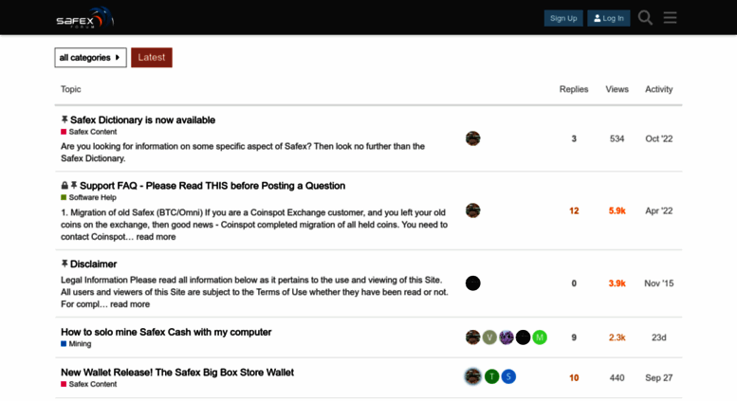This screenshot has width=737, height=401.
Task: Open Support FAQ Please Read THIS topic
Action: click(x=212, y=186)
